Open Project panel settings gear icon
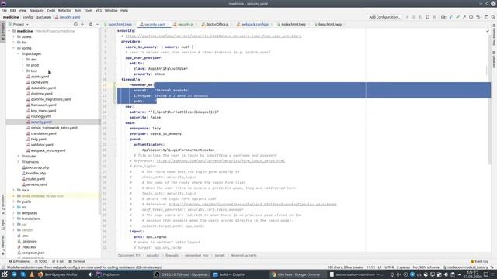497x279 pixels. click(x=91, y=24)
